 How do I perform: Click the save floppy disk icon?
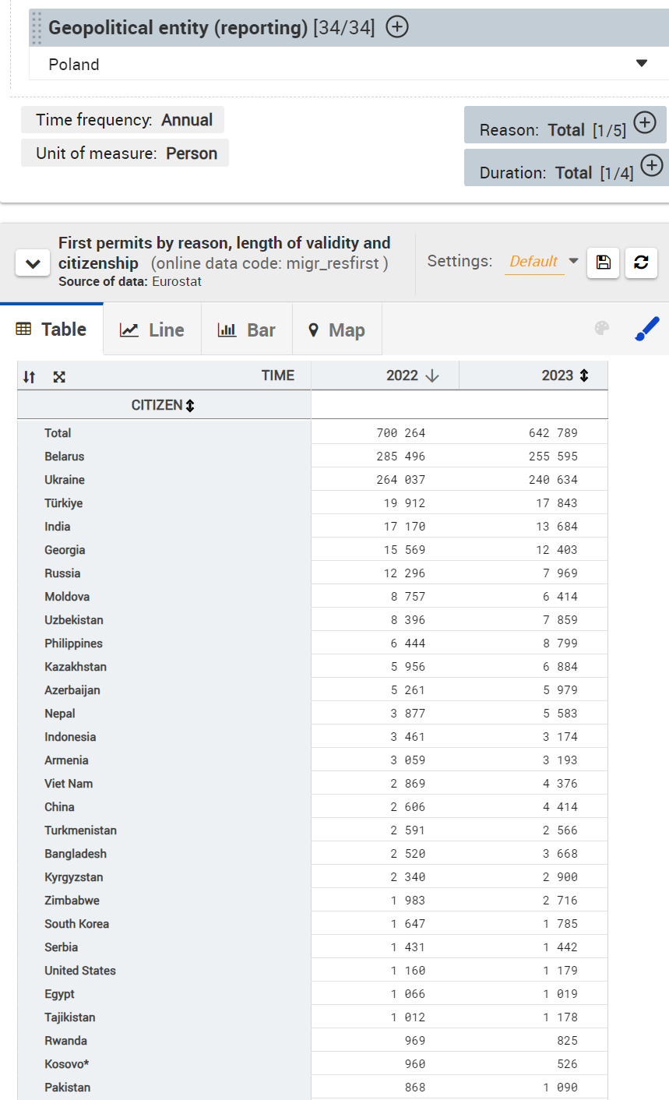[604, 263]
